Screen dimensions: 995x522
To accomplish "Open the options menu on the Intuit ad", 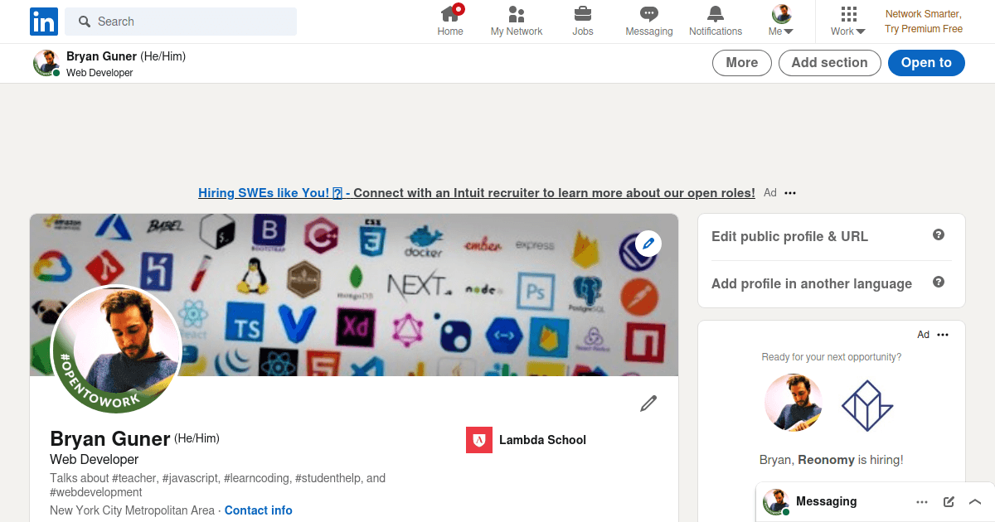I will [x=789, y=192].
